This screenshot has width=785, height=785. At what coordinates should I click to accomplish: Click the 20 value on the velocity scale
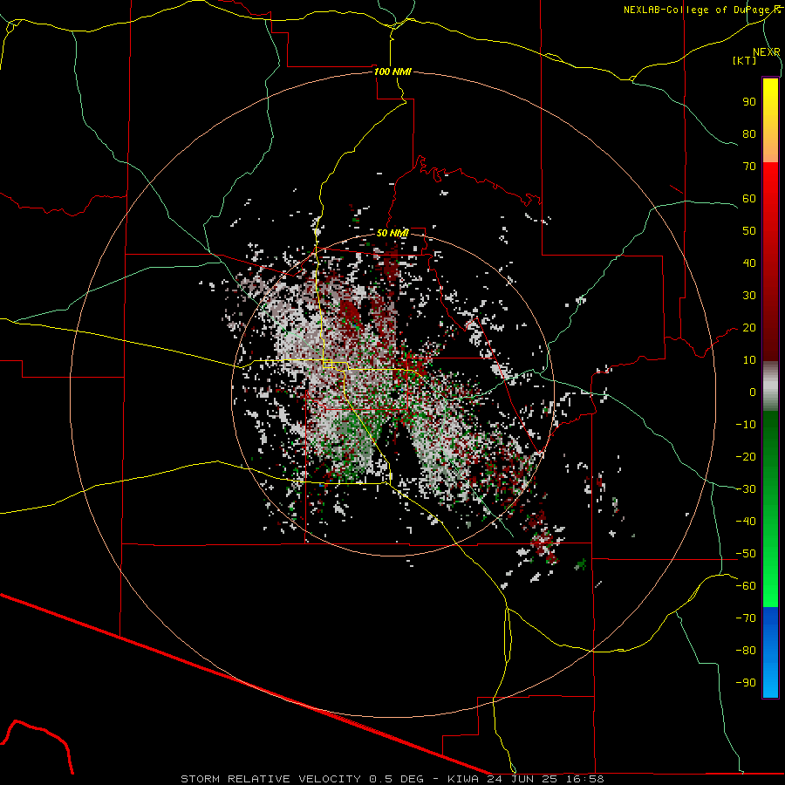[749, 327]
